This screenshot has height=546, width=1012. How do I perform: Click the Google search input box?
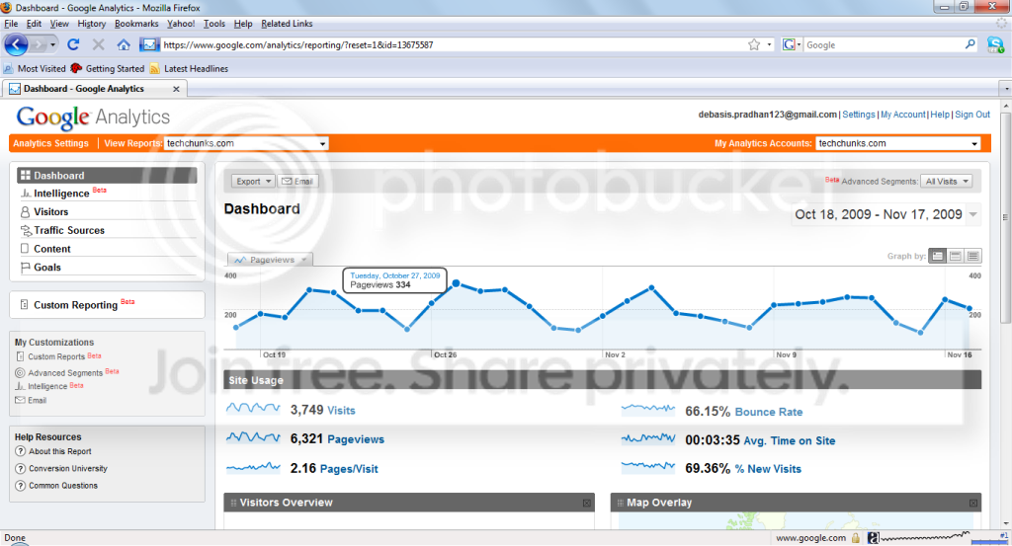tap(883, 44)
